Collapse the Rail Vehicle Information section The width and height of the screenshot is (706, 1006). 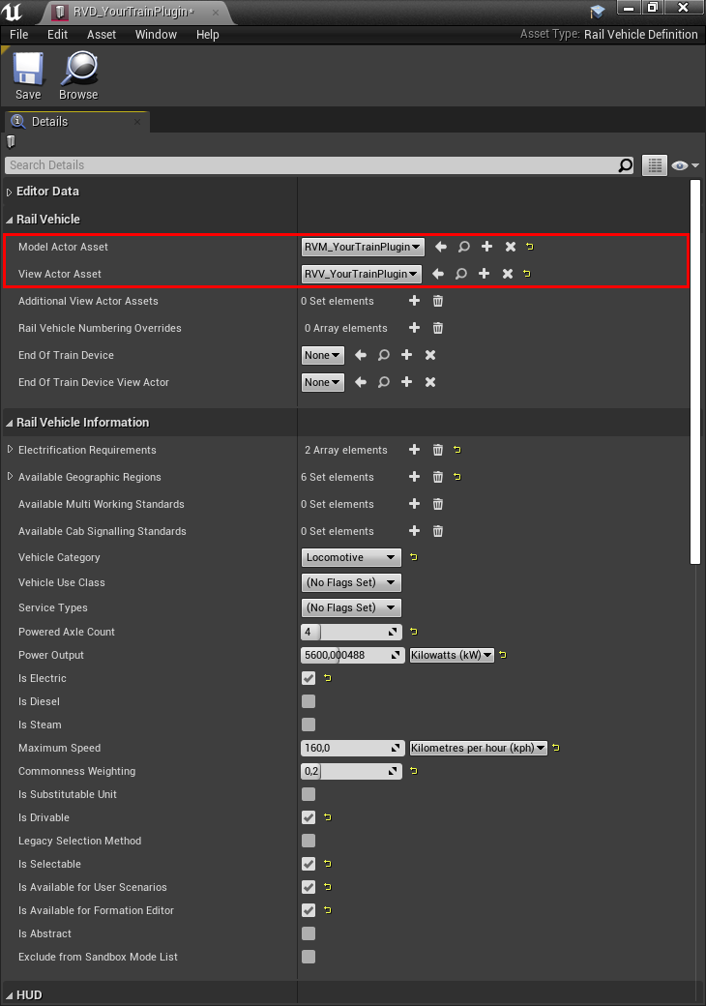pyautogui.click(x=9, y=423)
